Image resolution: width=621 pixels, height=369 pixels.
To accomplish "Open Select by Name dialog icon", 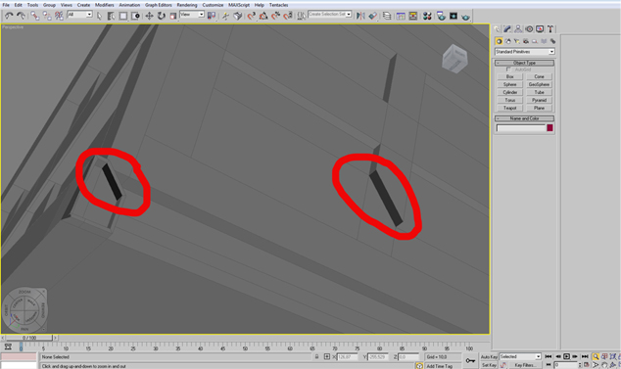I will point(112,16).
